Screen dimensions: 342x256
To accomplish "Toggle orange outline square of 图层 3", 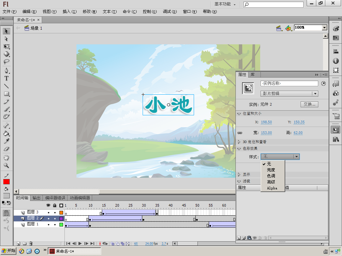I will [x=61, y=212].
